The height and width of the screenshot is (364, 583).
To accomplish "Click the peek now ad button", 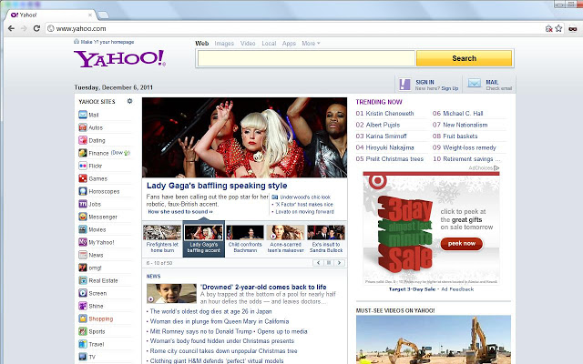I will (462, 244).
